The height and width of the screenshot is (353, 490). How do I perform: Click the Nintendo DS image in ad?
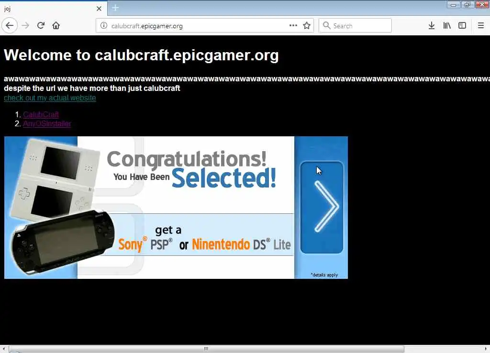pos(55,179)
